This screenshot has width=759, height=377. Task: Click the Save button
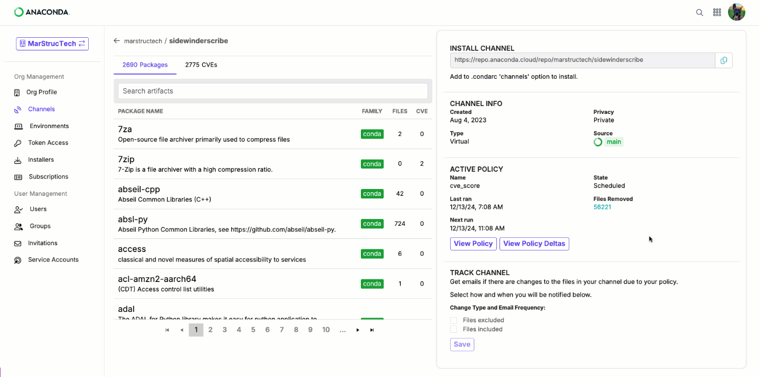pos(462,344)
